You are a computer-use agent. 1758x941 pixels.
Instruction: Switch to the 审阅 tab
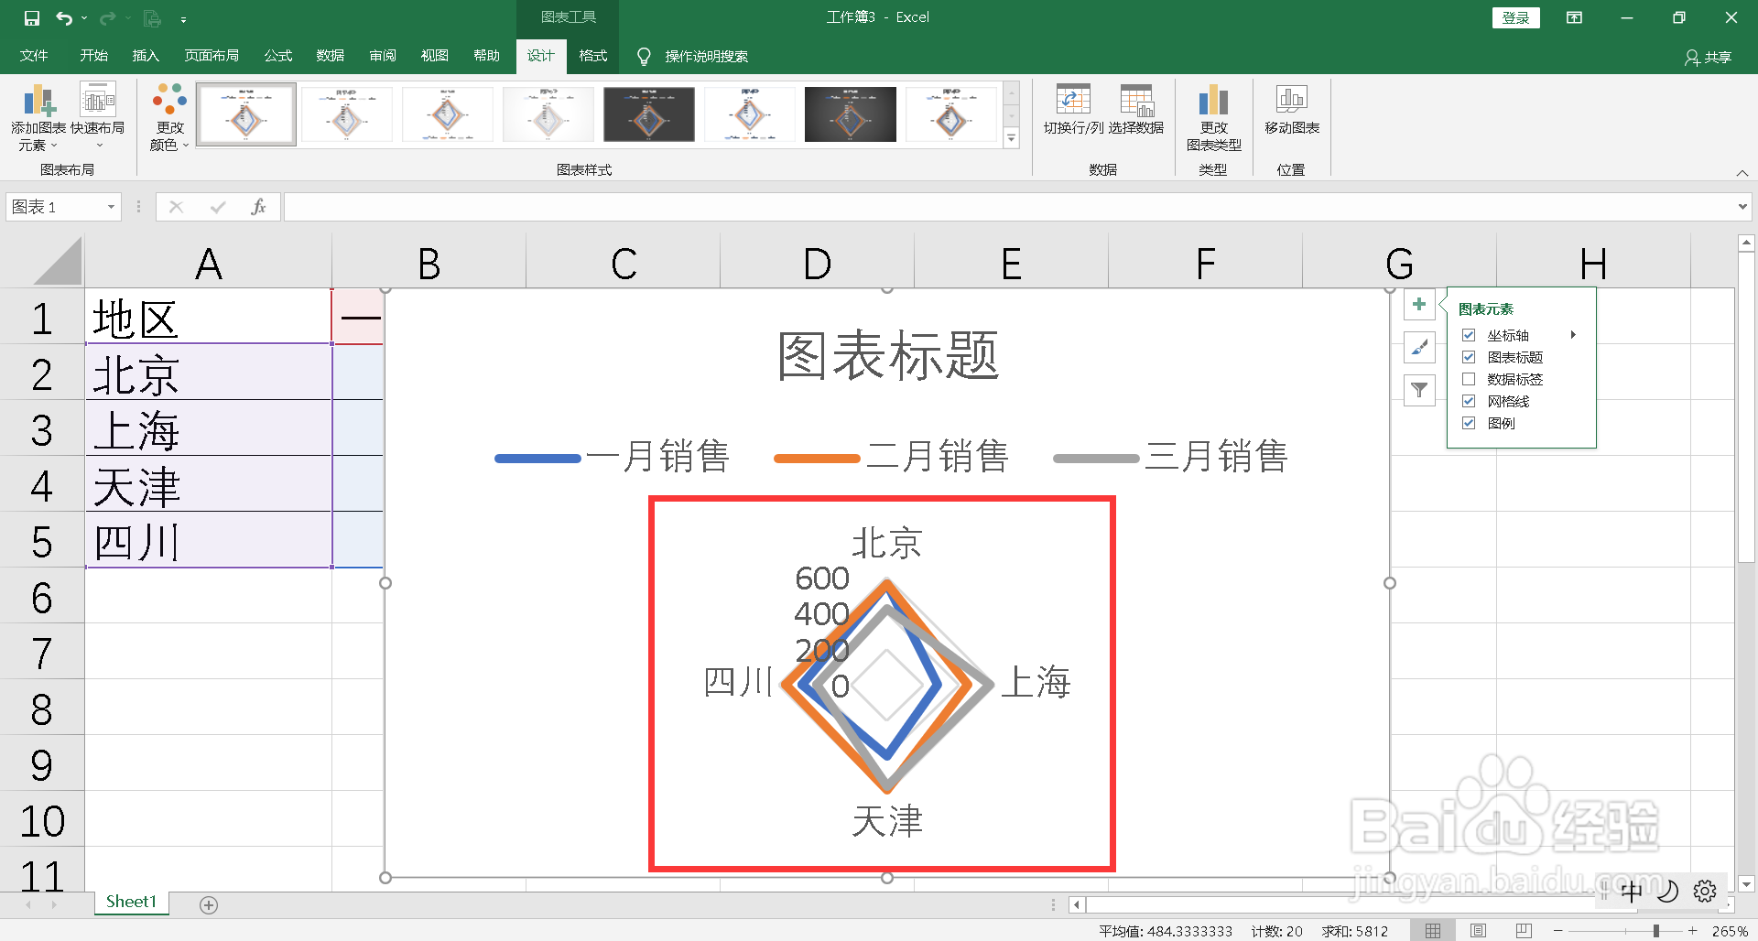click(x=382, y=56)
